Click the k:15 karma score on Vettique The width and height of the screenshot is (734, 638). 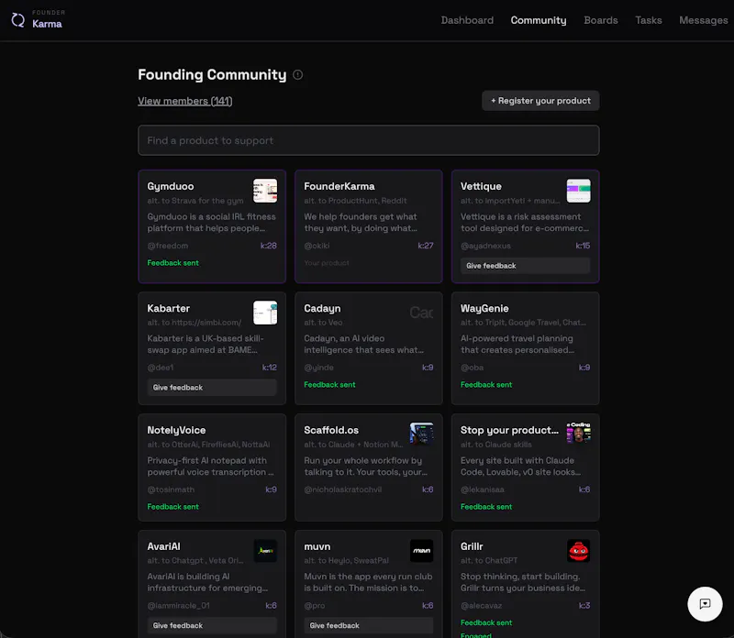[583, 246]
